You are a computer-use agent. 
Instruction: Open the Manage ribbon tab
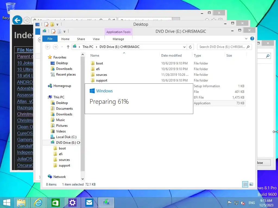[118, 39]
